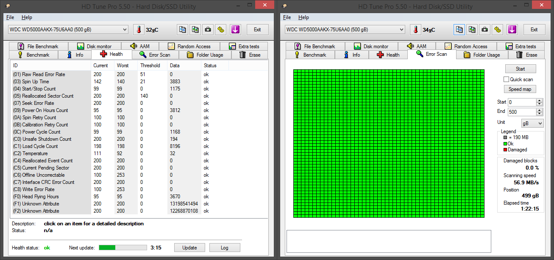Click the copy-to-clipboard icon in left window
554x260 pixels.
coord(182,30)
